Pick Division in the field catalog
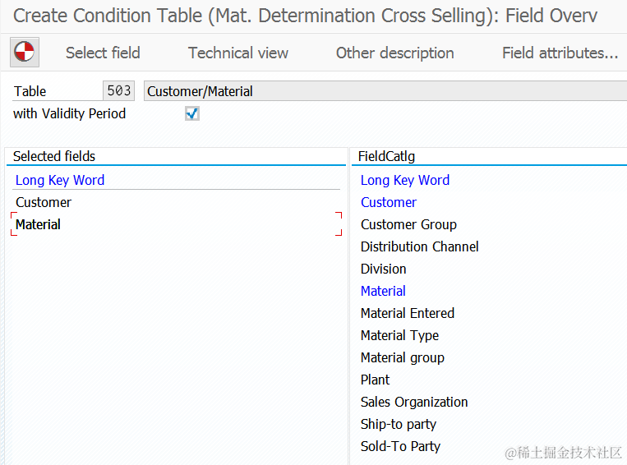This screenshot has height=465, width=627. click(383, 269)
